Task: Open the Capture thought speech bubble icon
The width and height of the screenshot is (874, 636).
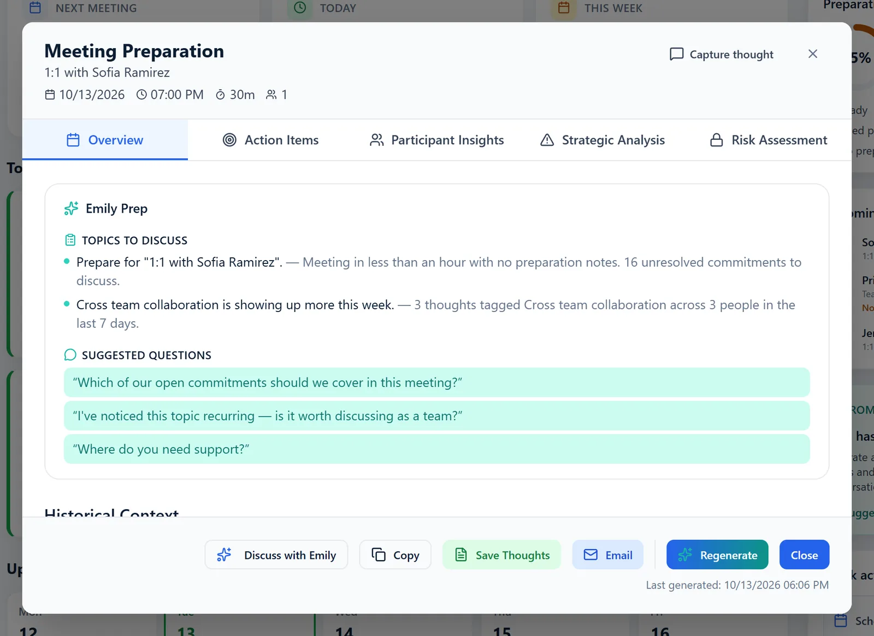Action: point(676,54)
